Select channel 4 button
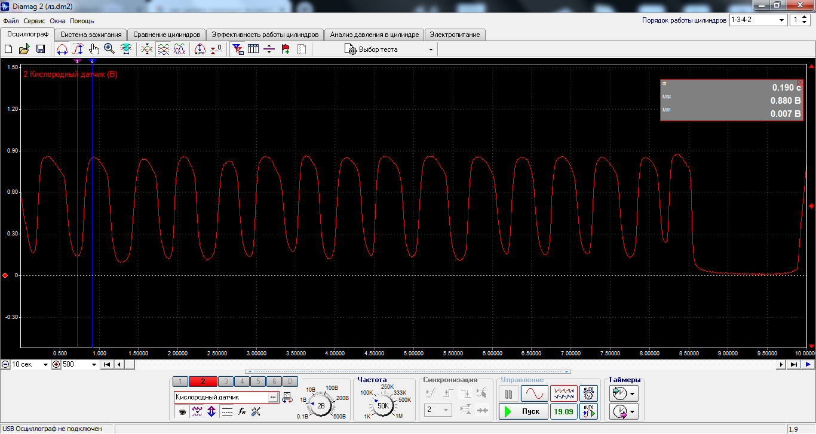The image size is (816, 434). pyautogui.click(x=241, y=382)
